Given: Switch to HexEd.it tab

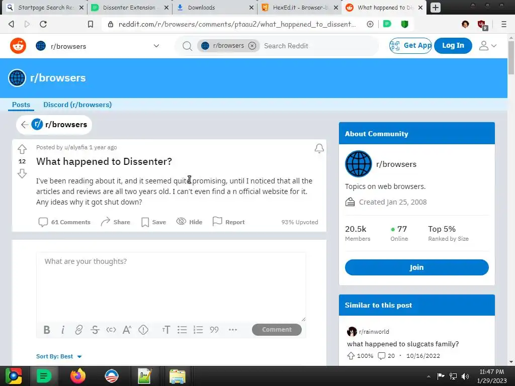Looking at the screenshot, I should point(300,8).
